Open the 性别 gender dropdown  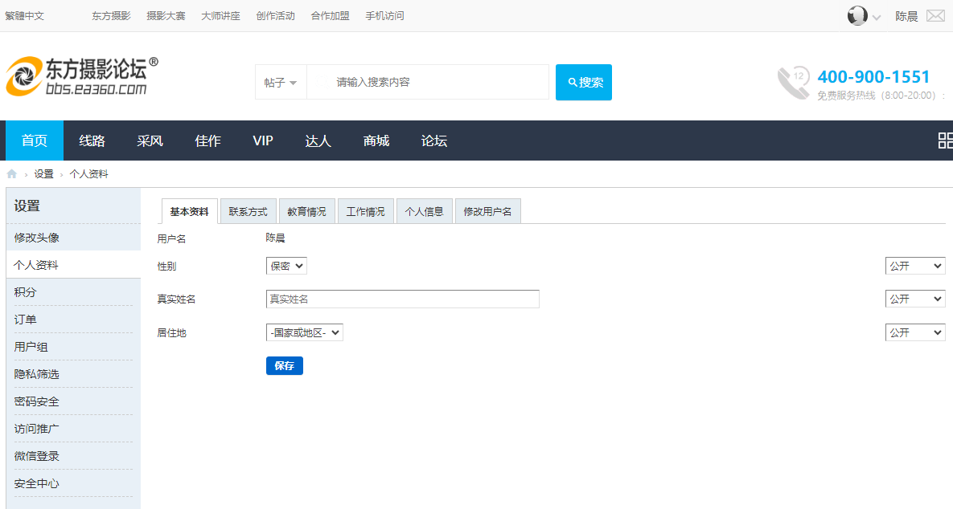(x=286, y=266)
